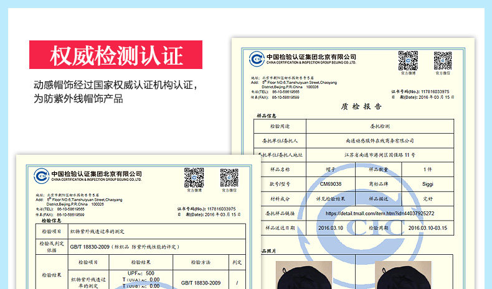Click the CIC logo on the 质检报告 certificate
This screenshot has width=492, height=289.
257,59
